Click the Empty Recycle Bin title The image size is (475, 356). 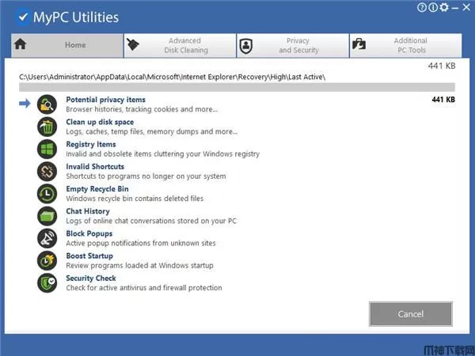coord(97,189)
